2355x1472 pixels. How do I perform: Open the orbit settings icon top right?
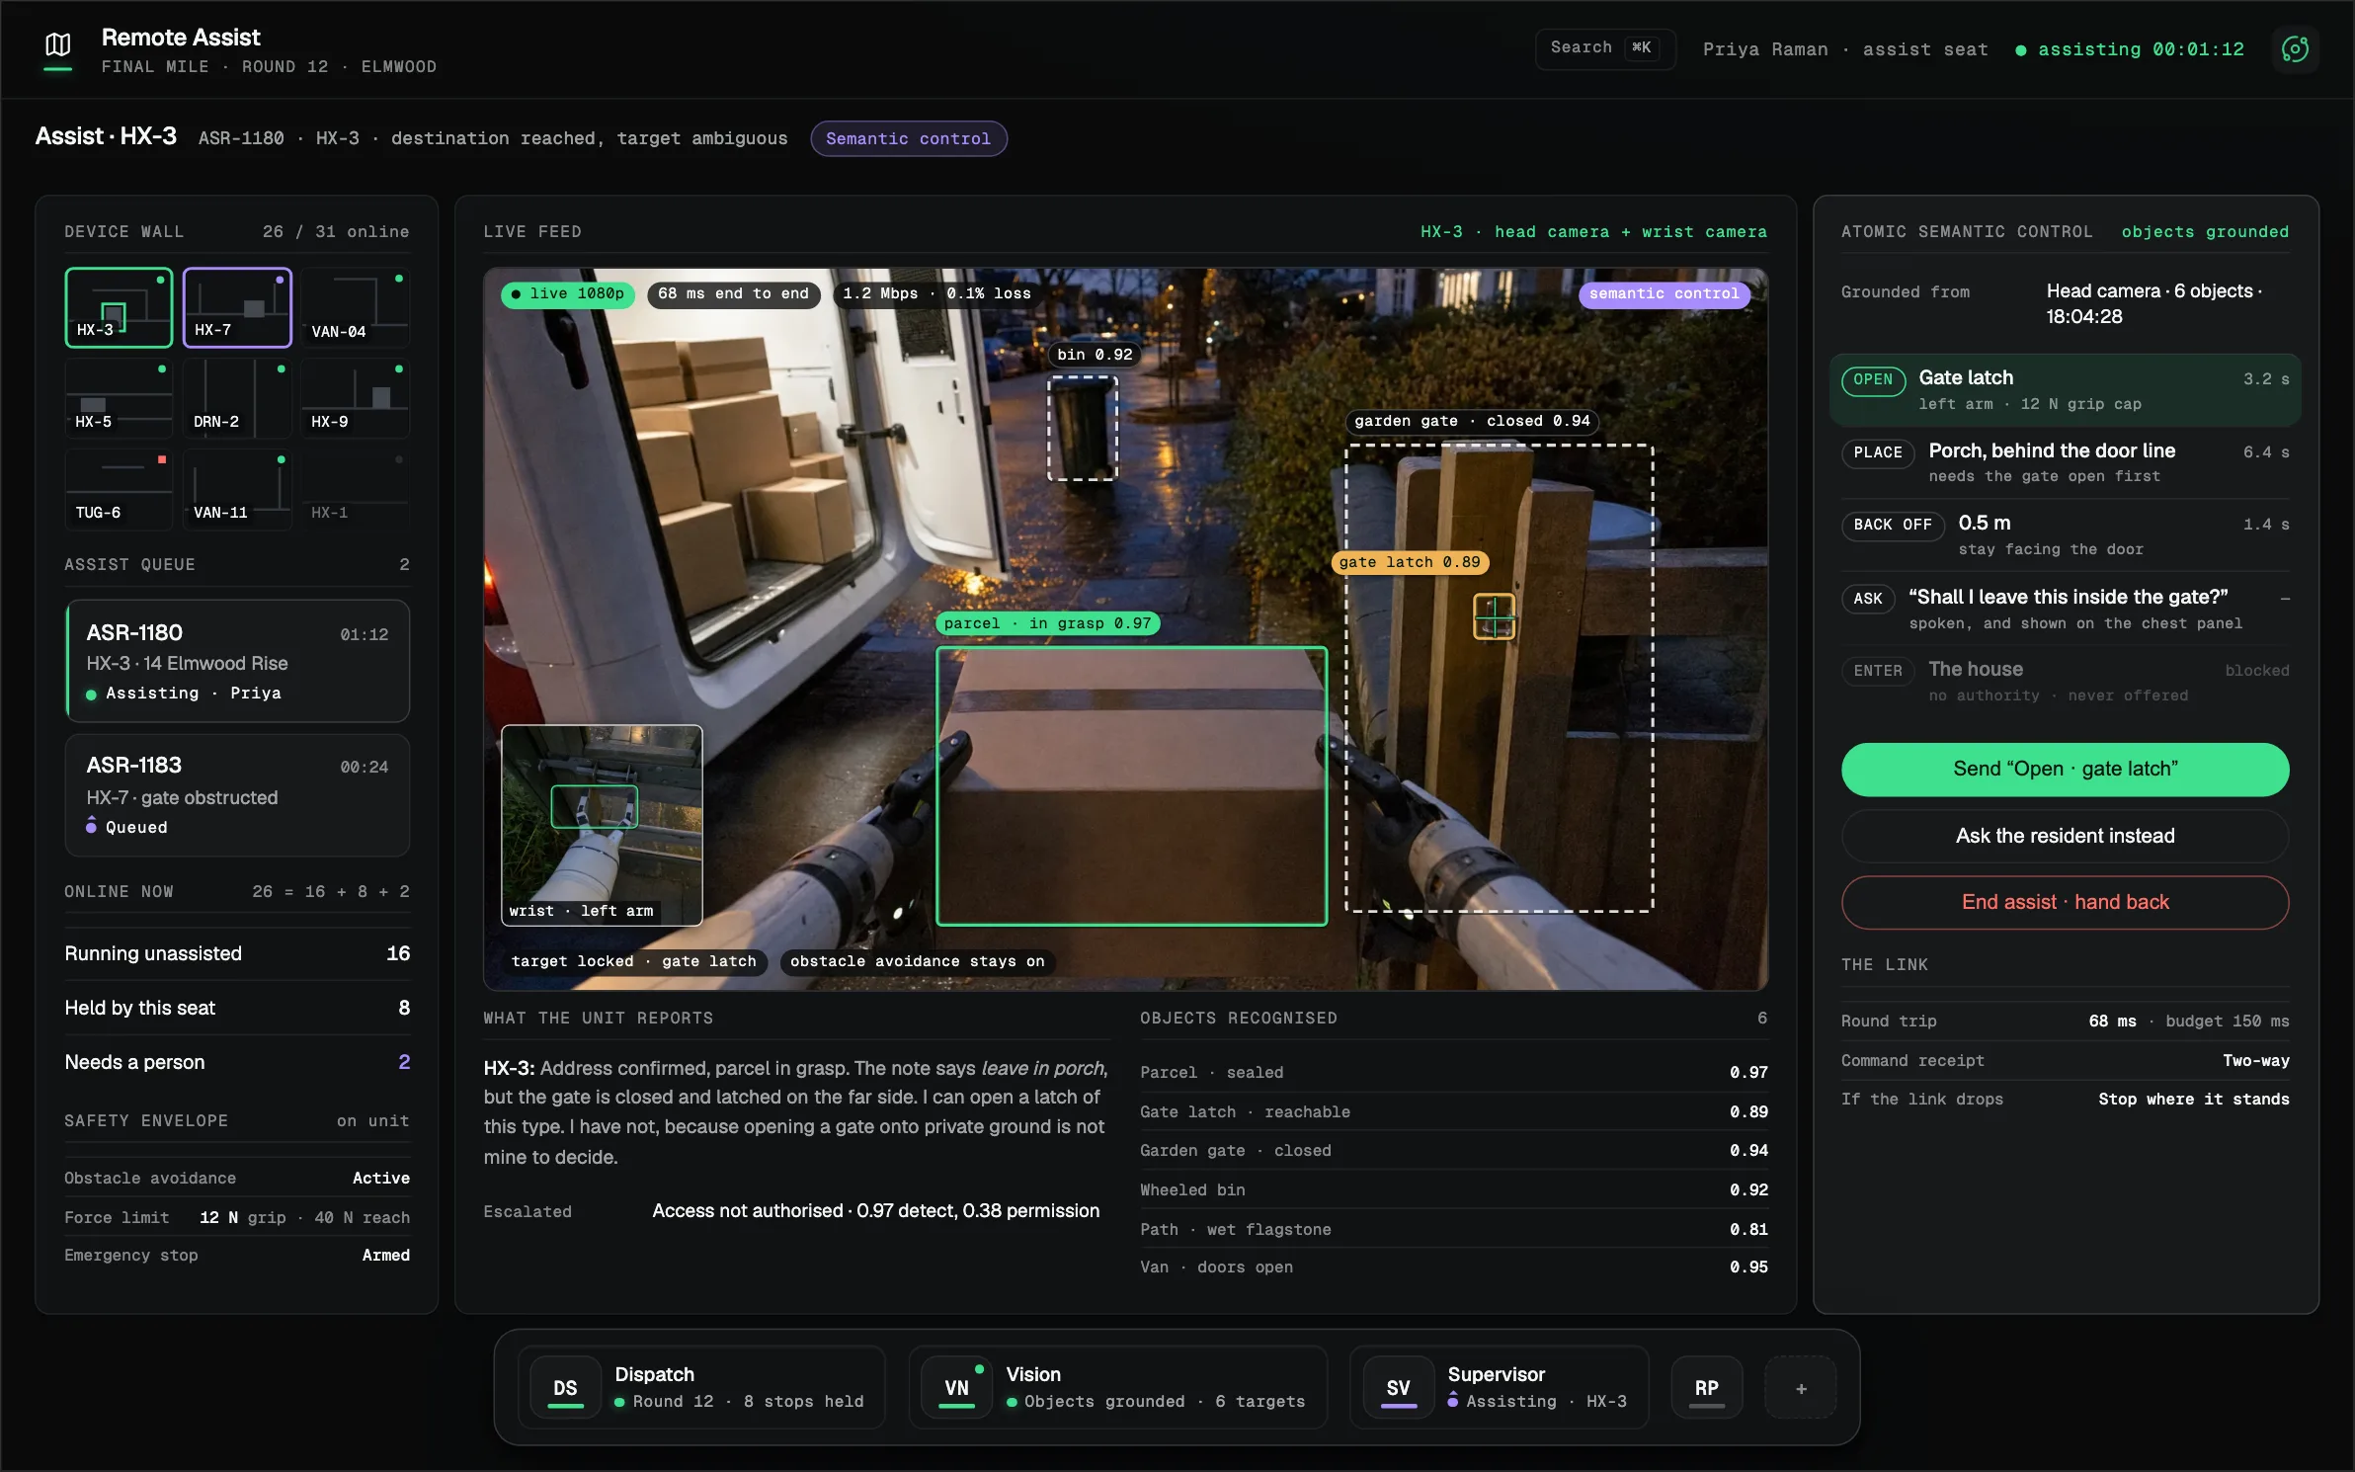click(x=2295, y=49)
